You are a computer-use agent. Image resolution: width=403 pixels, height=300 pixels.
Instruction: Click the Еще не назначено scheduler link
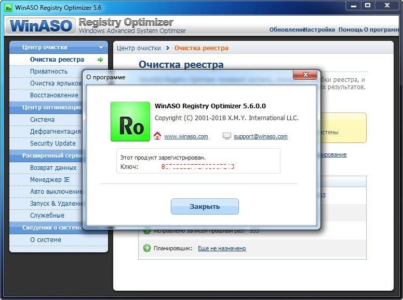[x=222, y=248]
